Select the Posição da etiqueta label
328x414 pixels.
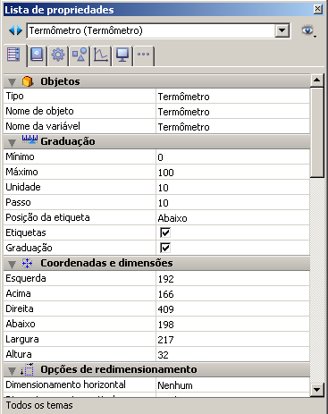pos(47,217)
